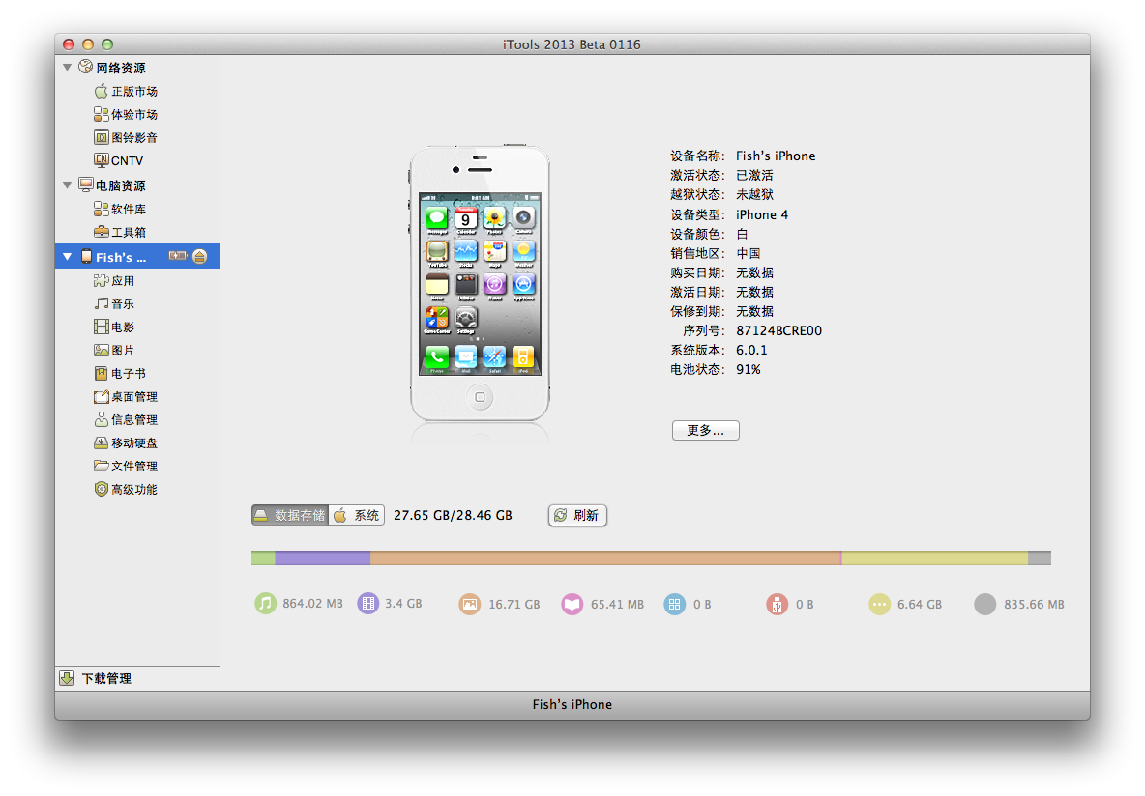The height and width of the screenshot is (796, 1145).
Task: Click the pink book storage icon (65.41 MB)
Action: (572, 604)
